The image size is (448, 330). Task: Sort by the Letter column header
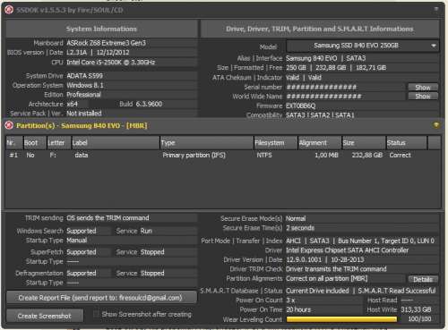click(x=59, y=143)
